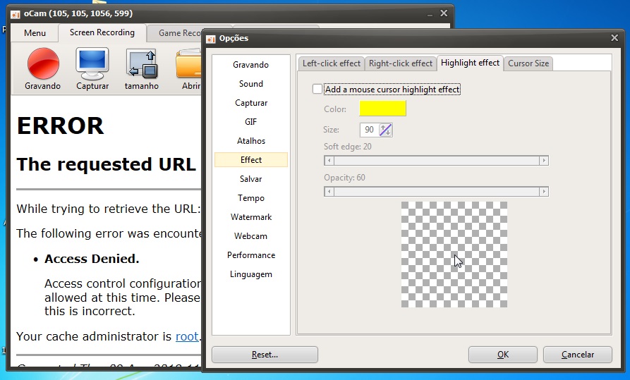
Task: Select the Effect options category
Action: [x=250, y=160]
